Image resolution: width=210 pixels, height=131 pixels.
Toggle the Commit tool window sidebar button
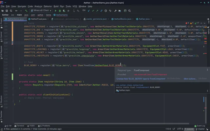[1, 37]
